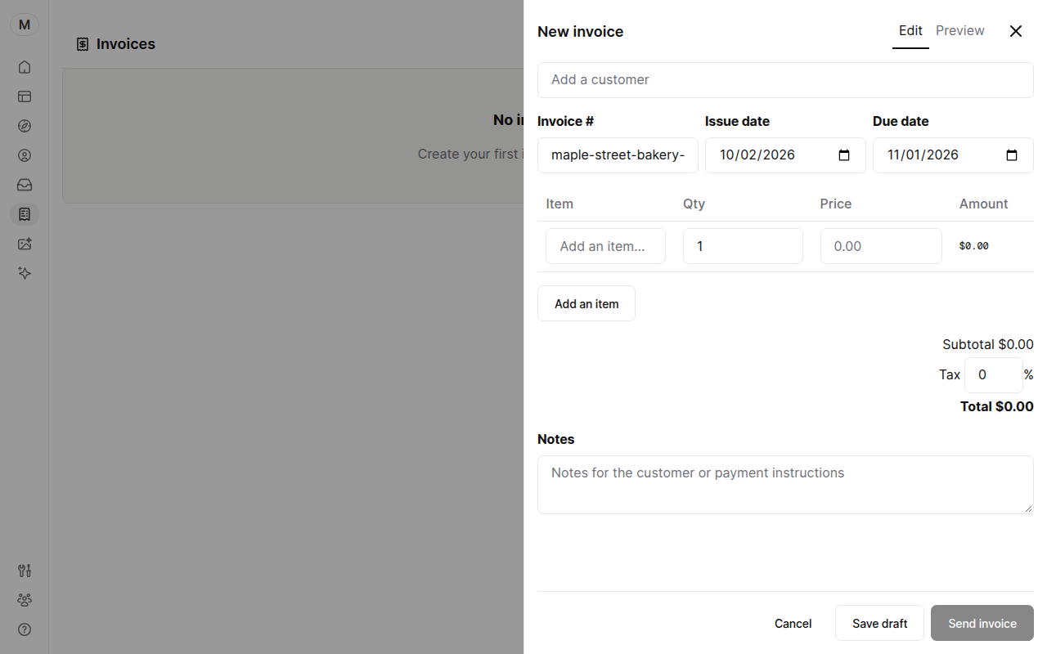The image size is (1047, 654).
Task: Click the Invoices page heading
Action: coord(126,44)
